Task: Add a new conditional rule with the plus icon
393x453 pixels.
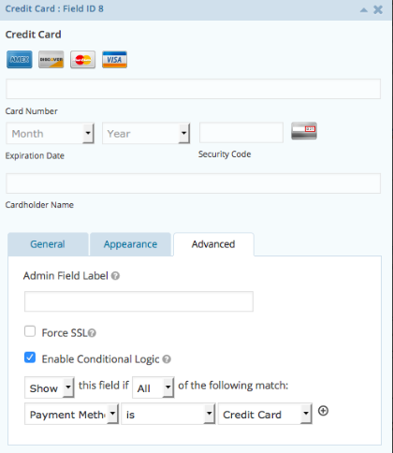Action: pyautogui.click(x=323, y=411)
